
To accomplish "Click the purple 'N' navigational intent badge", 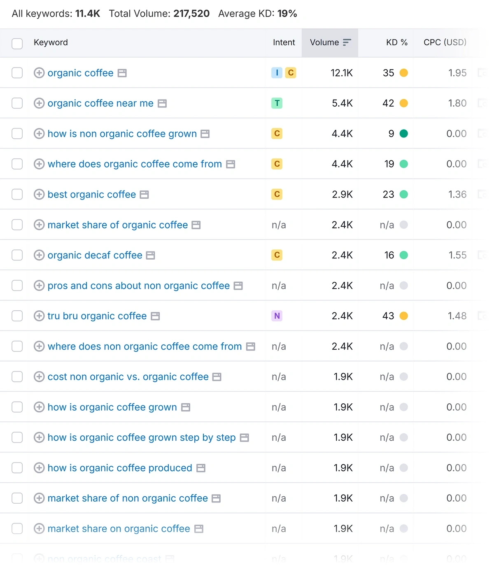I will pos(277,316).
